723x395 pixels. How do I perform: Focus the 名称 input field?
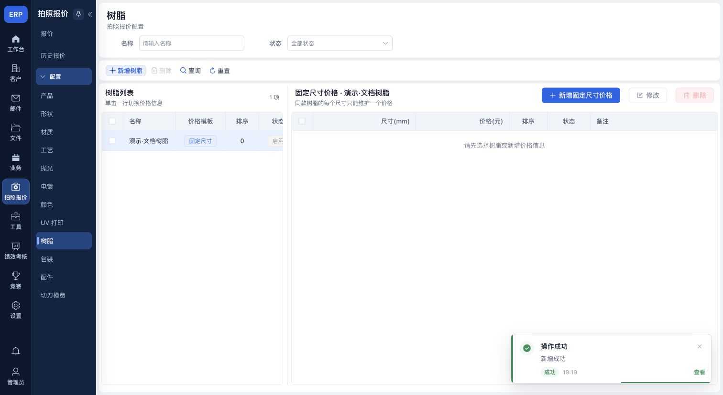point(192,43)
